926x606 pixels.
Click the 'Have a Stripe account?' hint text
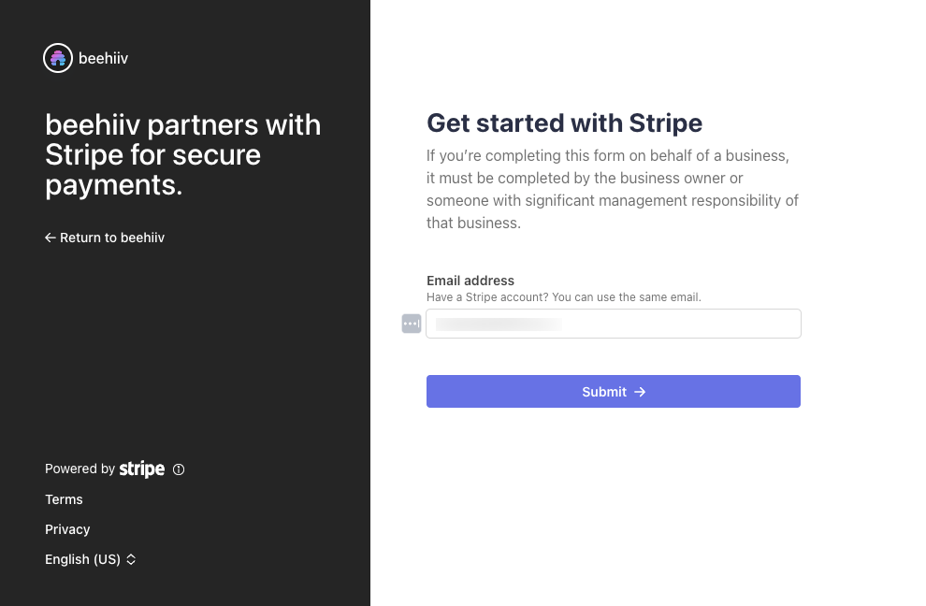tap(563, 297)
